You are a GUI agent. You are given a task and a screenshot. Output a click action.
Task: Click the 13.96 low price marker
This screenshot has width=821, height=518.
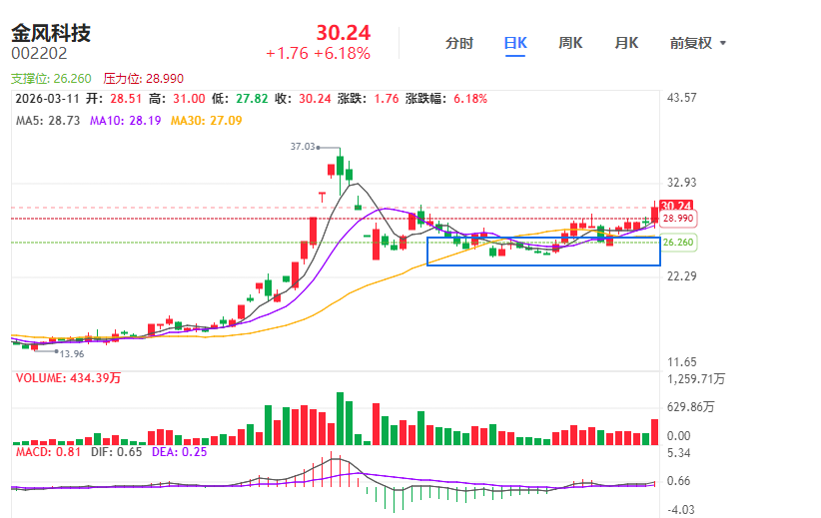(x=72, y=353)
